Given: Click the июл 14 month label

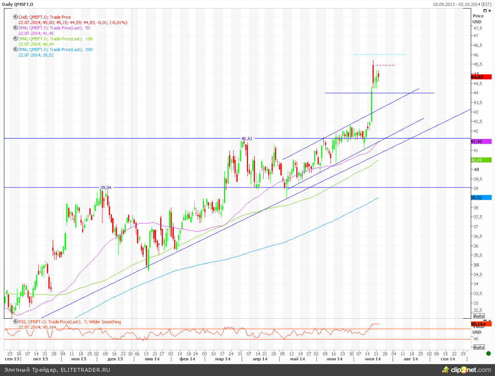Looking at the screenshot, I should coord(373,359).
